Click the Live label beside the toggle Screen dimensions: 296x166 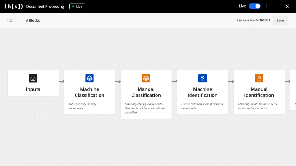tap(242, 6)
